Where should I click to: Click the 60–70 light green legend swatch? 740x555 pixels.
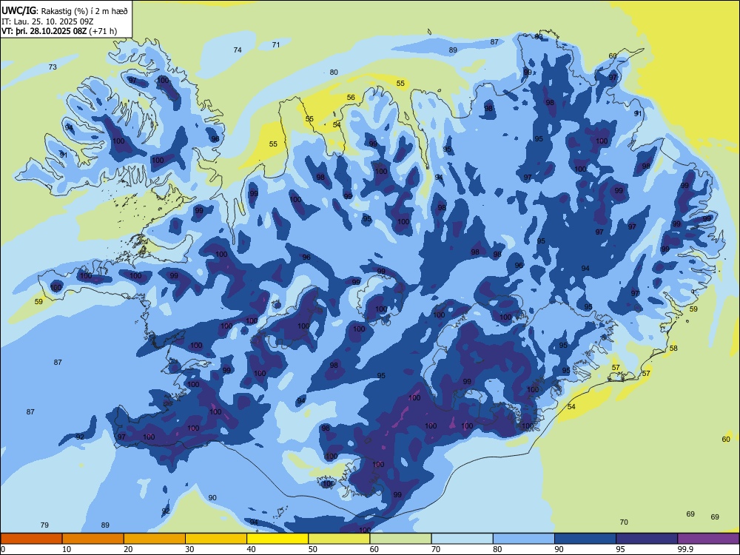400,539
